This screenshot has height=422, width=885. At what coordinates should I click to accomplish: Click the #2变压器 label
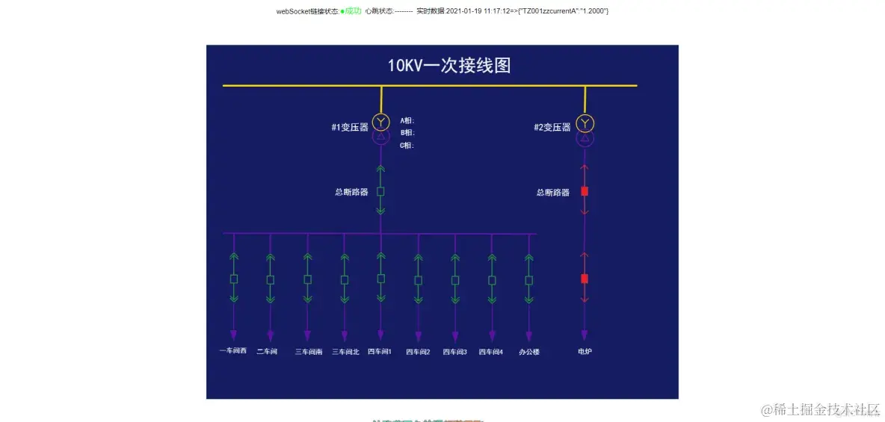tap(552, 128)
